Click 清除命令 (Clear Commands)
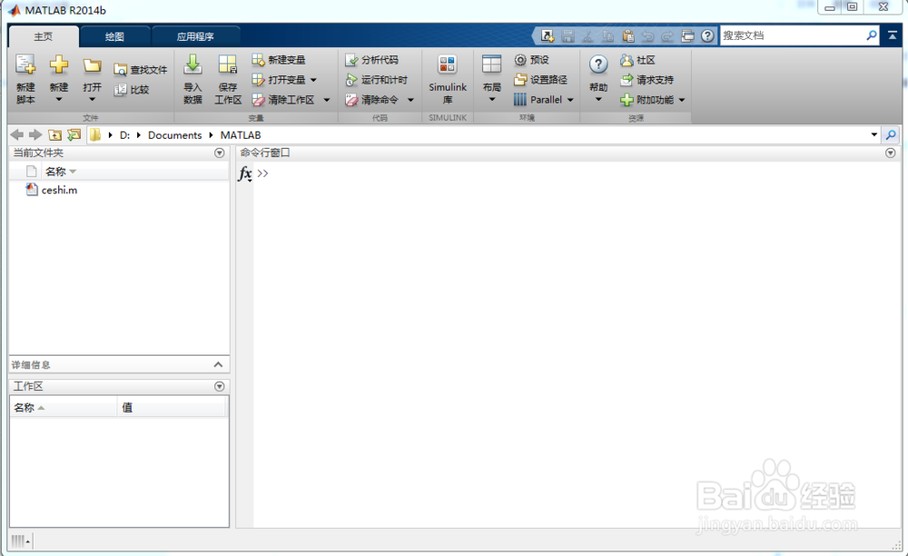Image resolution: width=908 pixels, height=556 pixels. click(x=371, y=100)
